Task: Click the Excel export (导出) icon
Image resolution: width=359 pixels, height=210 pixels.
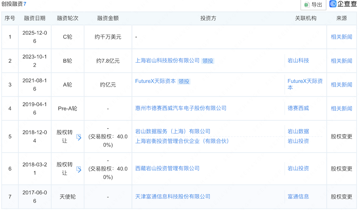Action: tap(307, 4)
